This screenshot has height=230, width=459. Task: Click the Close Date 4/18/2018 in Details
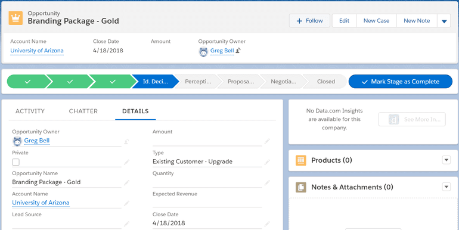(x=169, y=223)
